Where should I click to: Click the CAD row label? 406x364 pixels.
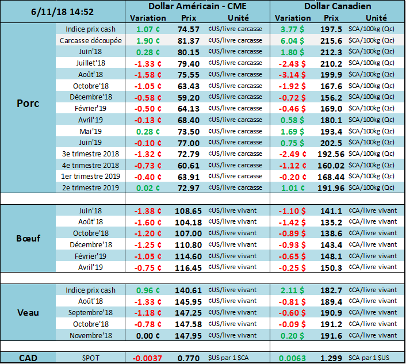(x=29, y=357)
